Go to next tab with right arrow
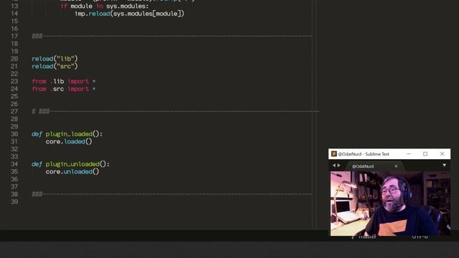Viewport: 459px width, 258px height. [x=339, y=166]
